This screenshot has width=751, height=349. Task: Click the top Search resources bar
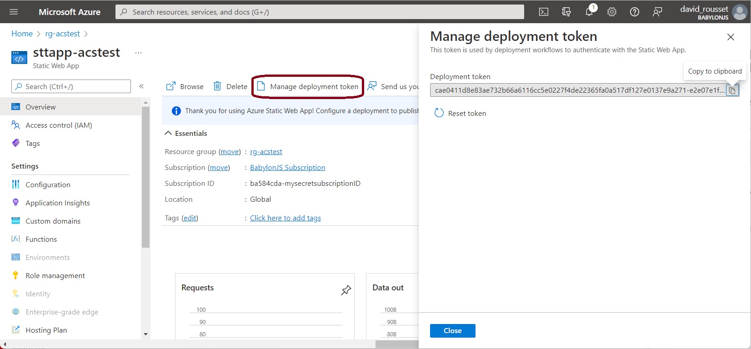tap(320, 12)
